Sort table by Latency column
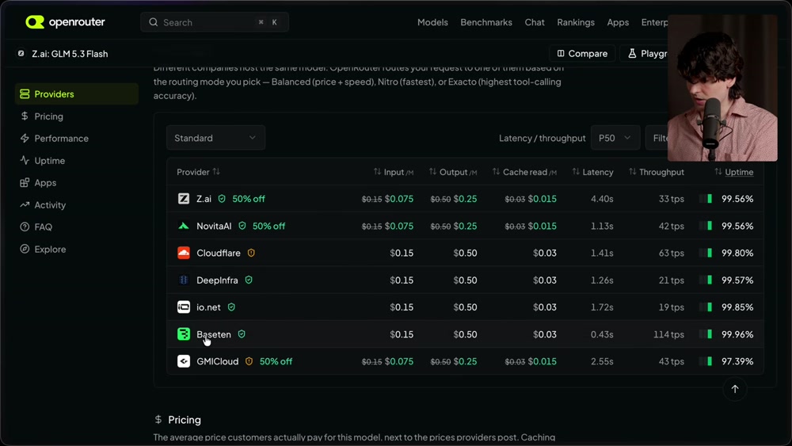 (x=592, y=172)
